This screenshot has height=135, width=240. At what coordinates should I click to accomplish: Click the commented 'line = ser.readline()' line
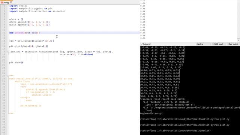(x=46, y=84)
